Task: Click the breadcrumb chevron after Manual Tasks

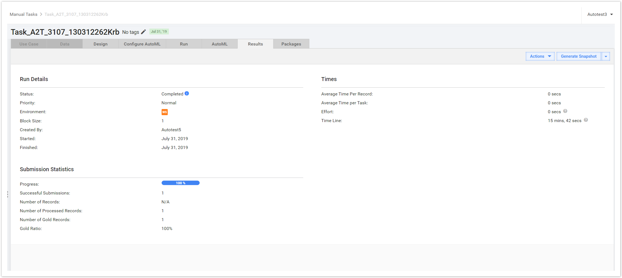Action: tap(41, 14)
